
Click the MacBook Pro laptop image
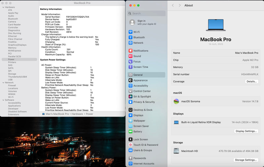tap(216, 25)
